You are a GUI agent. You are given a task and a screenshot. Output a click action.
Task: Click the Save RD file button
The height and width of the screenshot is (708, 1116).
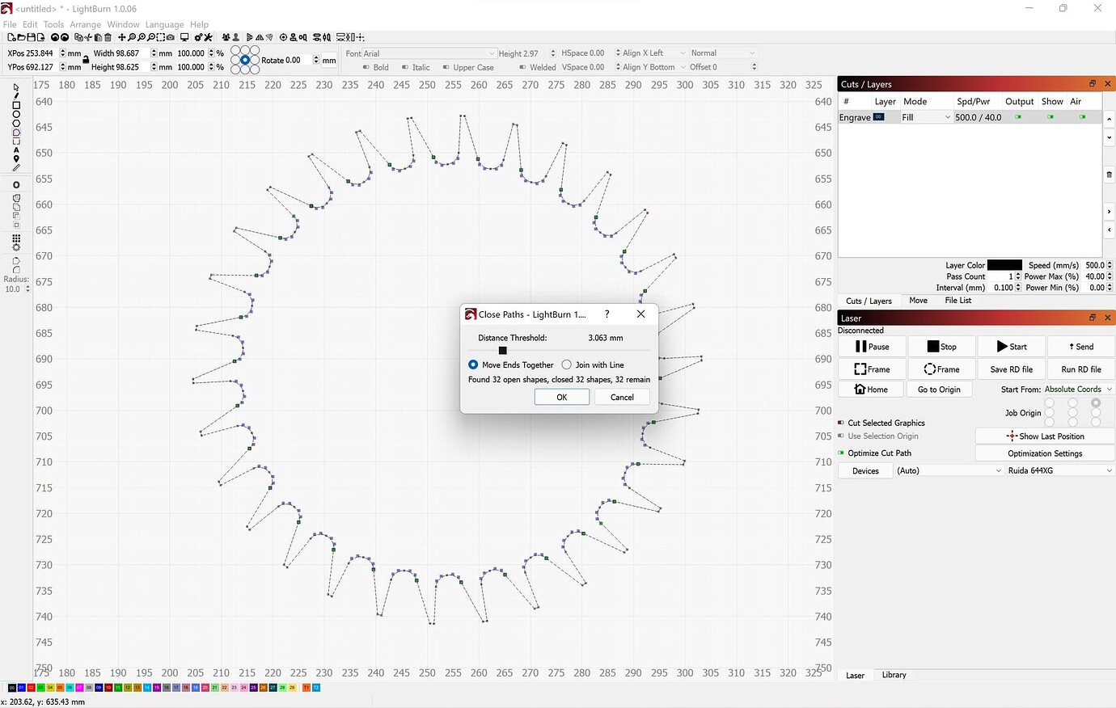[1011, 369]
